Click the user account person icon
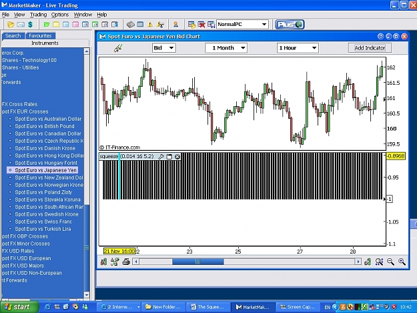The width and height of the screenshot is (417, 313). [175, 25]
